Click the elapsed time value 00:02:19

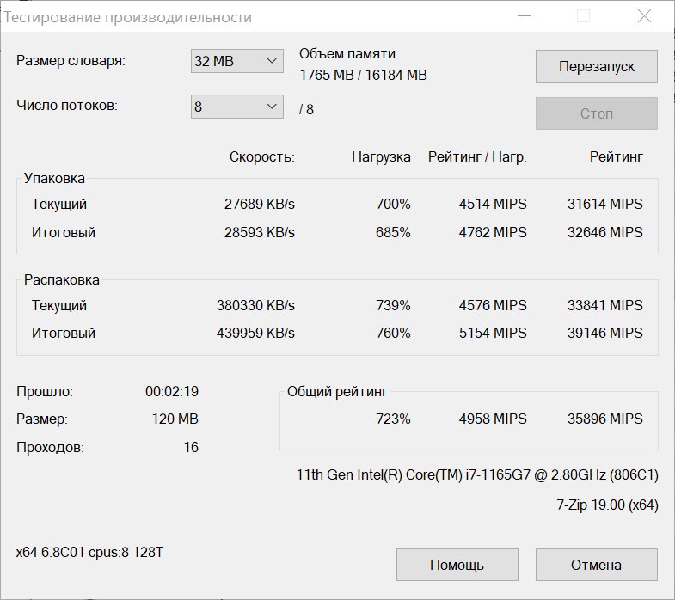coord(172,391)
